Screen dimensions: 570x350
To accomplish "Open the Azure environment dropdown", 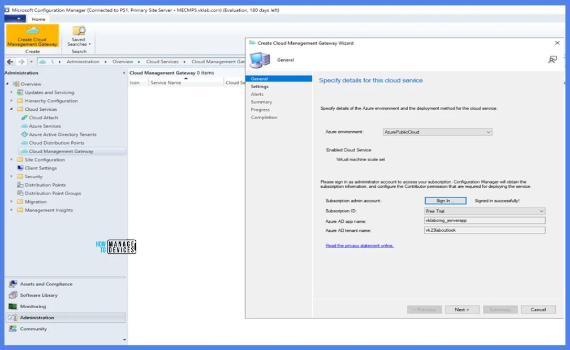I will pos(437,132).
